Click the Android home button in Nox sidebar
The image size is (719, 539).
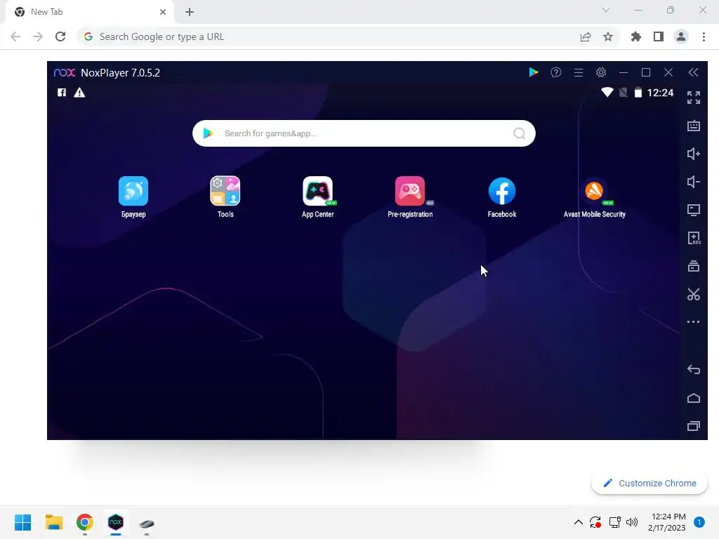pyautogui.click(x=694, y=398)
